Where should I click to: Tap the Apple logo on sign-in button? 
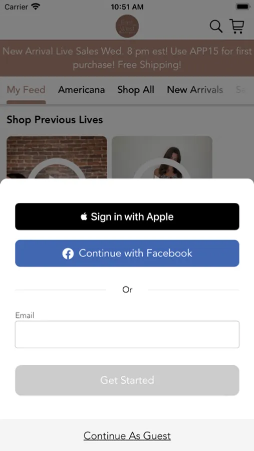[84, 216]
